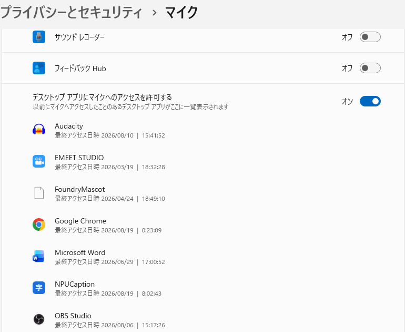Select the サウンド レコーダー label
This screenshot has height=332, width=405.
79,37
